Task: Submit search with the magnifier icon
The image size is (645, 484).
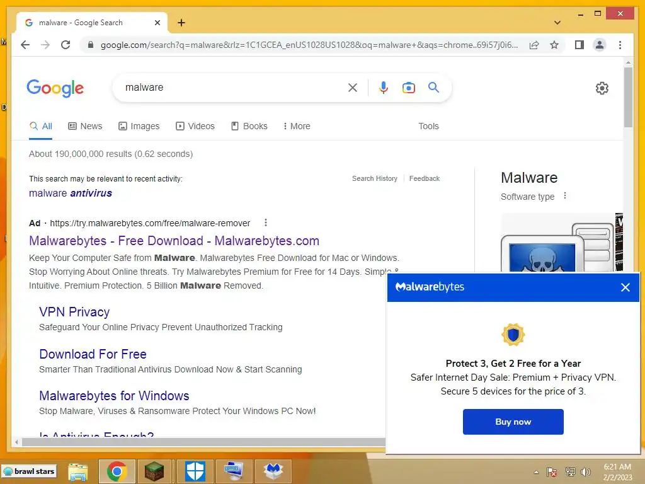Action: point(433,87)
